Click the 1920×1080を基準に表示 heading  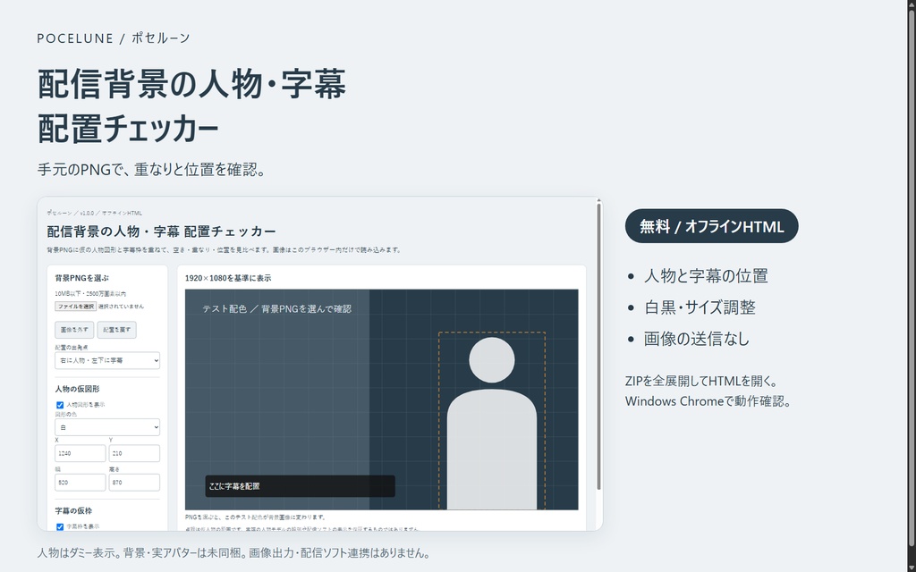point(228,279)
